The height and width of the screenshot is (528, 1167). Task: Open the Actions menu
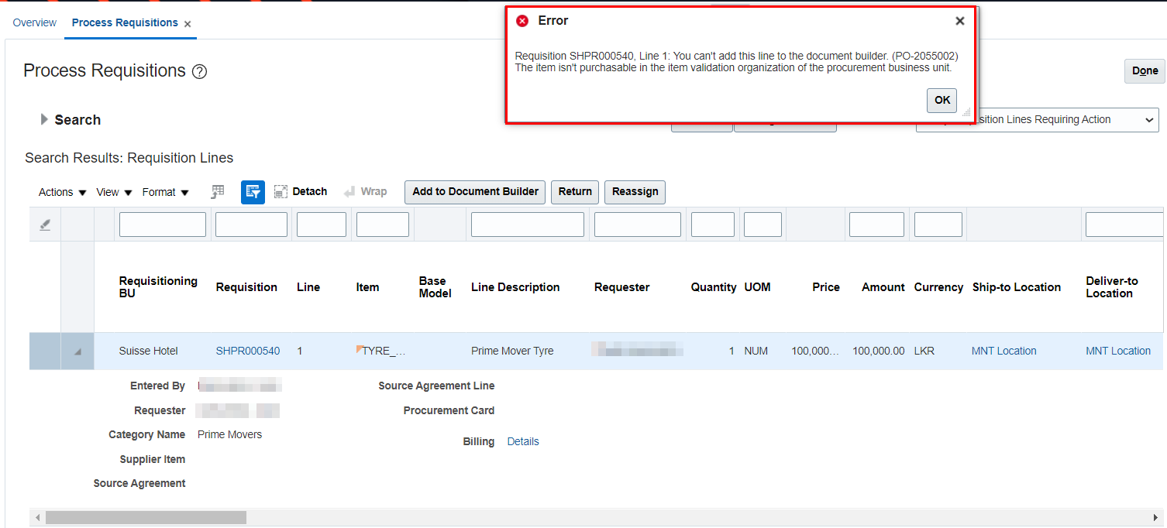point(63,192)
